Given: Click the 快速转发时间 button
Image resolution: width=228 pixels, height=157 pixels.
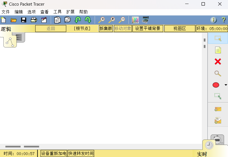Looking at the screenshot, I should pos(81,153).
